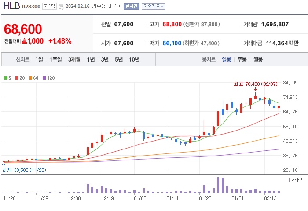308x211 pixels.
Task: Click the 12/19 date label on axis
Action: tap(107, 198)
